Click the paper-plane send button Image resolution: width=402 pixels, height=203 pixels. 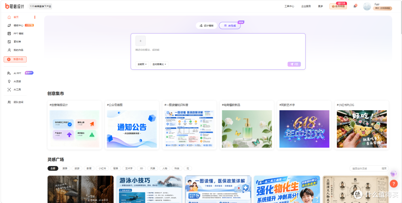pyautogui.click(x=294, y=64)
